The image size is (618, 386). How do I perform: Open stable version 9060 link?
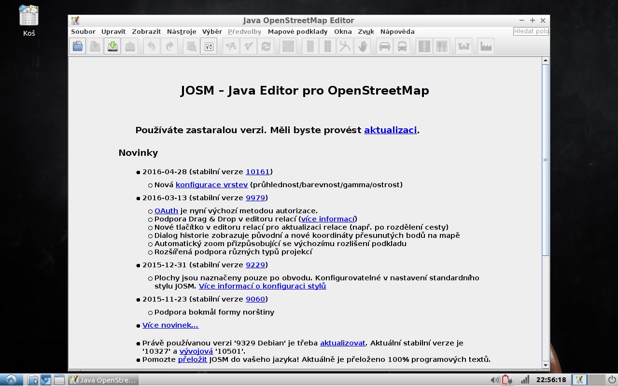coord(255,299)
